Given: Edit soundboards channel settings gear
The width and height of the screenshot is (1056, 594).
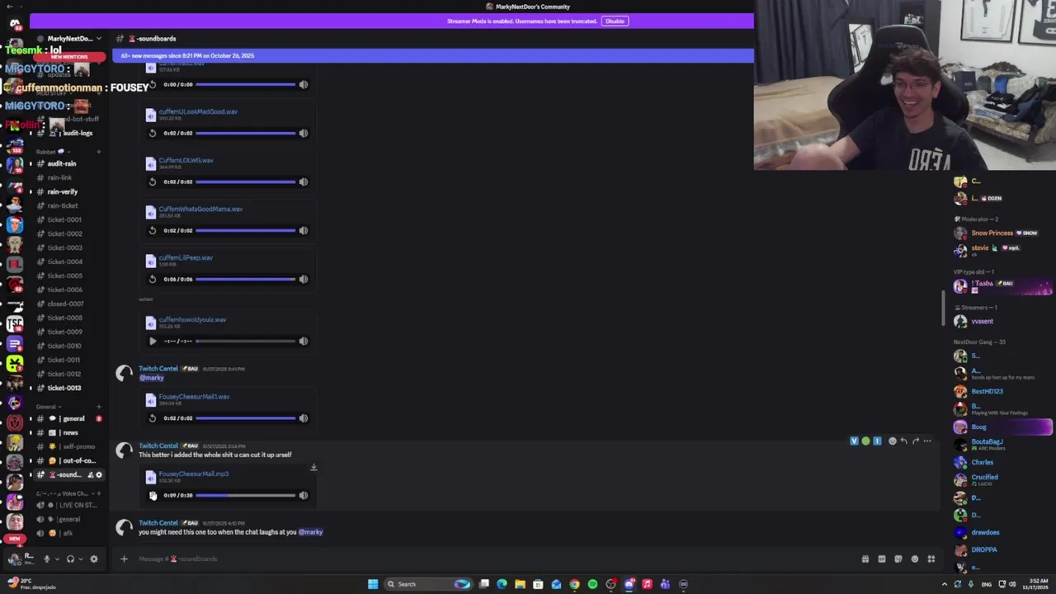Looking at the screenshot, I should tap(99, 474).
